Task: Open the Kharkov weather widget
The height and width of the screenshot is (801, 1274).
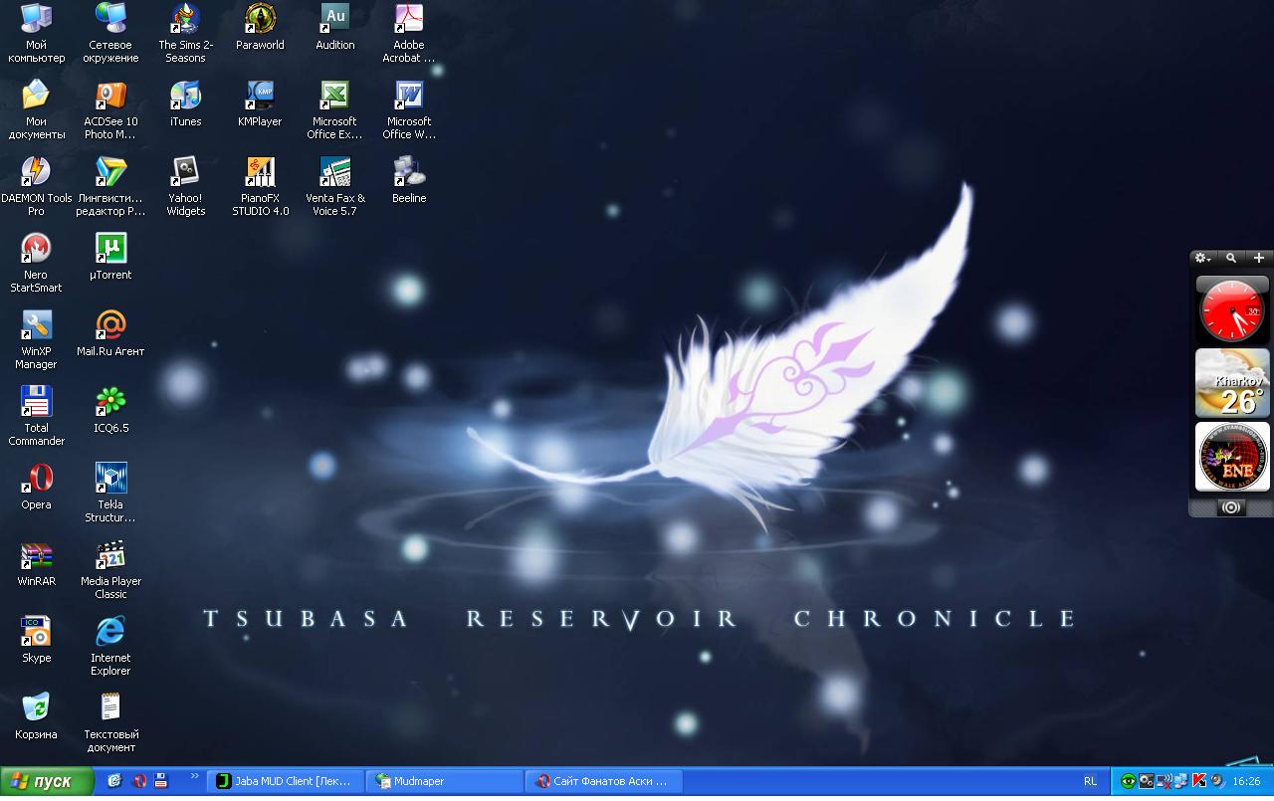Action: [x=1232, y=383]
